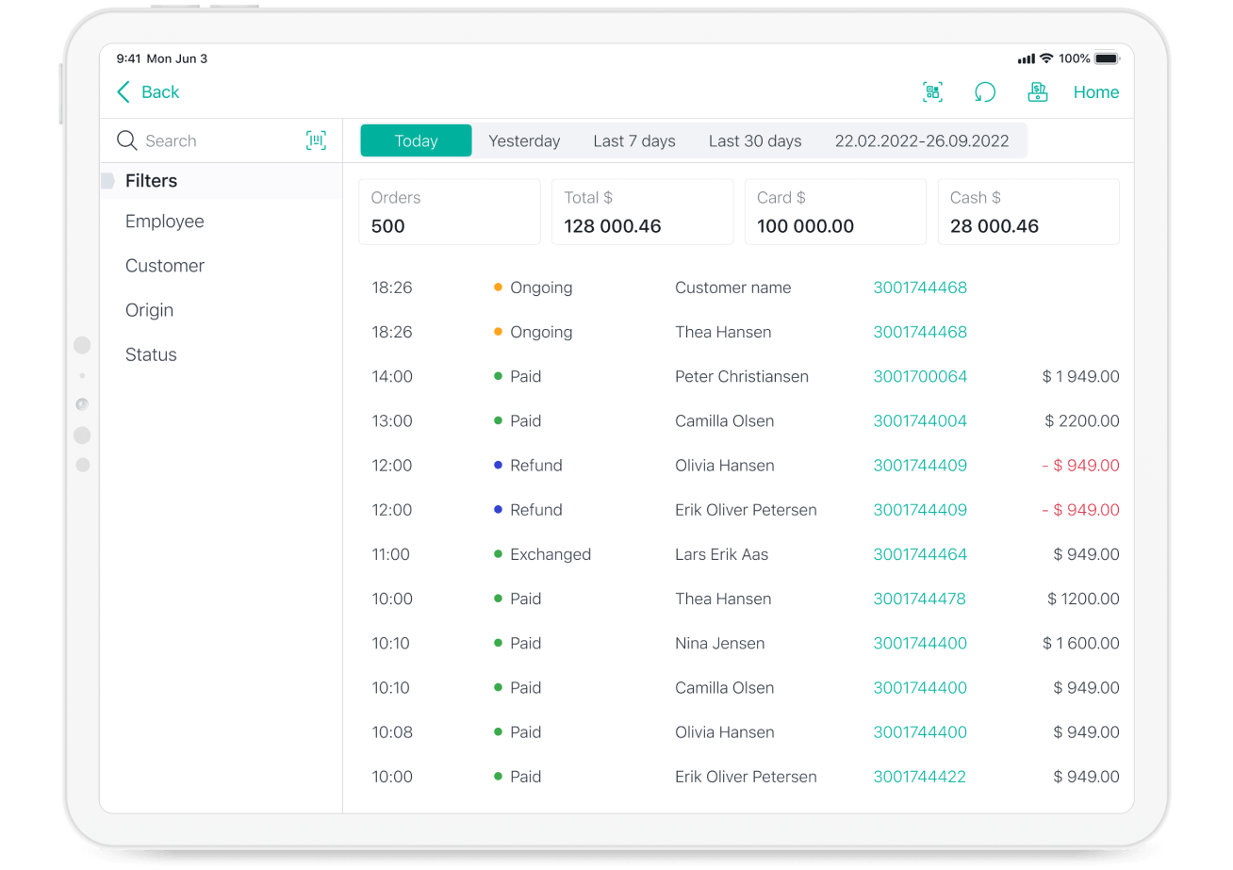Click the amount $ 2200.00
The width and height of the screenshot is (1233, 870).
coord(1082,420)
